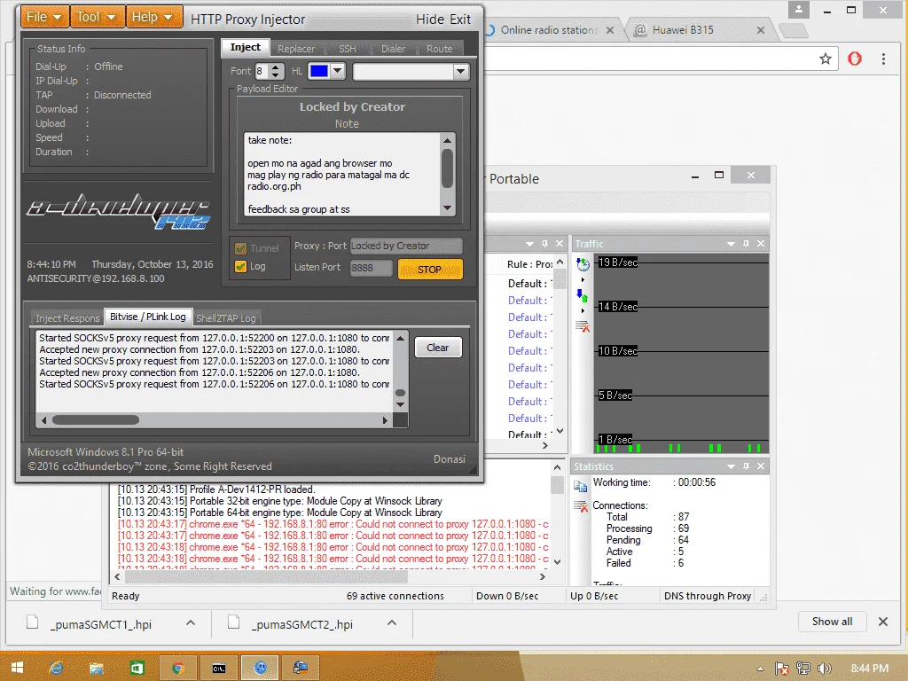Open options for _pumaSGMCT2_.hpi download

pyautogui.click(x=392, y=623)
